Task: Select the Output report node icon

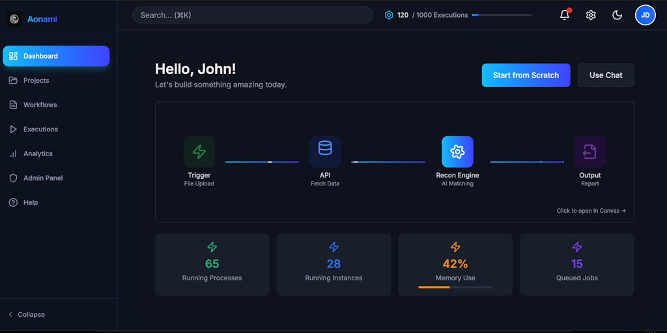Action: 590,152
